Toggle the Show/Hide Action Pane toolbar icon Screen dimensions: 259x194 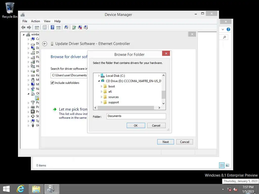[58, 27]
